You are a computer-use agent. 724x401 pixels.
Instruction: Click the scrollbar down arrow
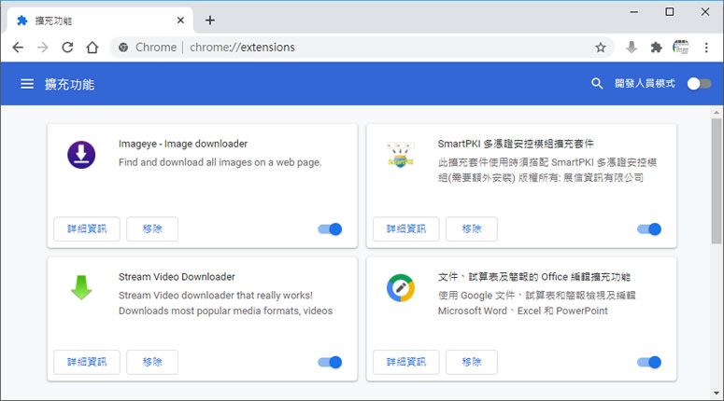717,394
